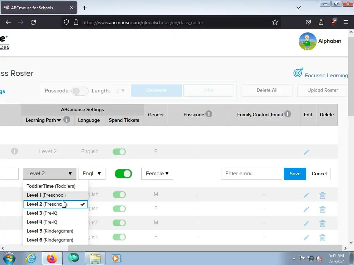Screen dimensions: 354x265
Task: Open the Learning Path info icon
Action: pyautogui.click(x=67, y=119)
